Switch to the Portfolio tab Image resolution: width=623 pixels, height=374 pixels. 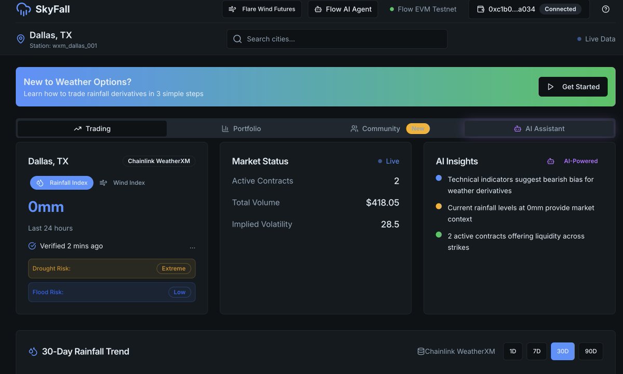[x=241, y=129]
